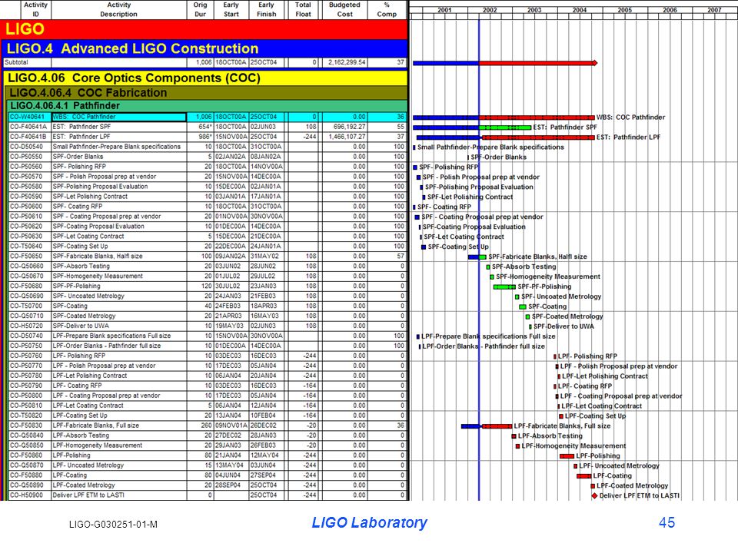Click the green EST: Pathfinder SPF Gantt bar

pyautogui.click(x=506, y=127)
